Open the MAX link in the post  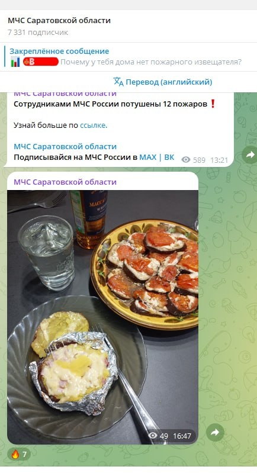click(x=148, y=157)
